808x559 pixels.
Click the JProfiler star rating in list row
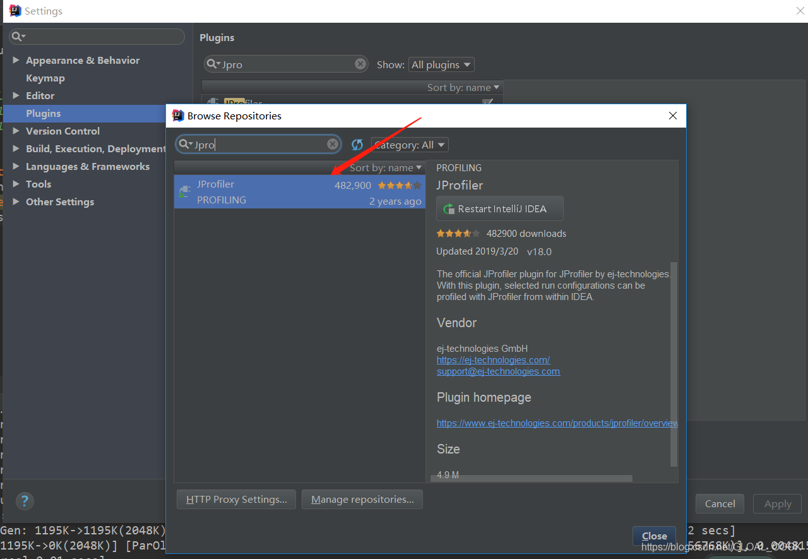click(400, 185)
